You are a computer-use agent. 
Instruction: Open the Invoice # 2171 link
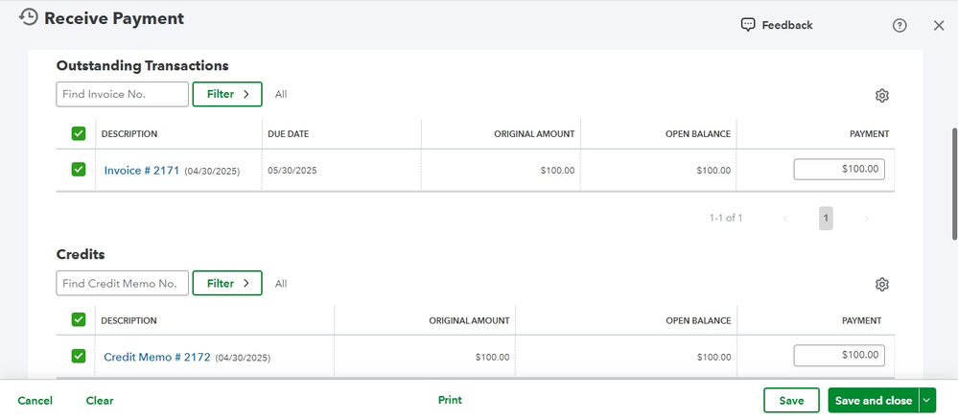coord(142,171)
